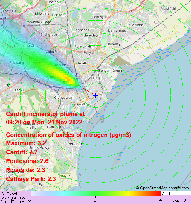Click the Thornhill map label
Image resolution: width=191 pixels, height=204 pixels.
coord(54,2)
